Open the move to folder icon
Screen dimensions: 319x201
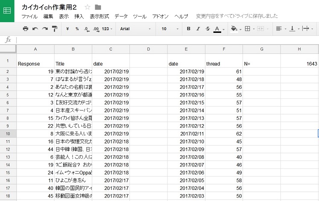click(98, 7)
